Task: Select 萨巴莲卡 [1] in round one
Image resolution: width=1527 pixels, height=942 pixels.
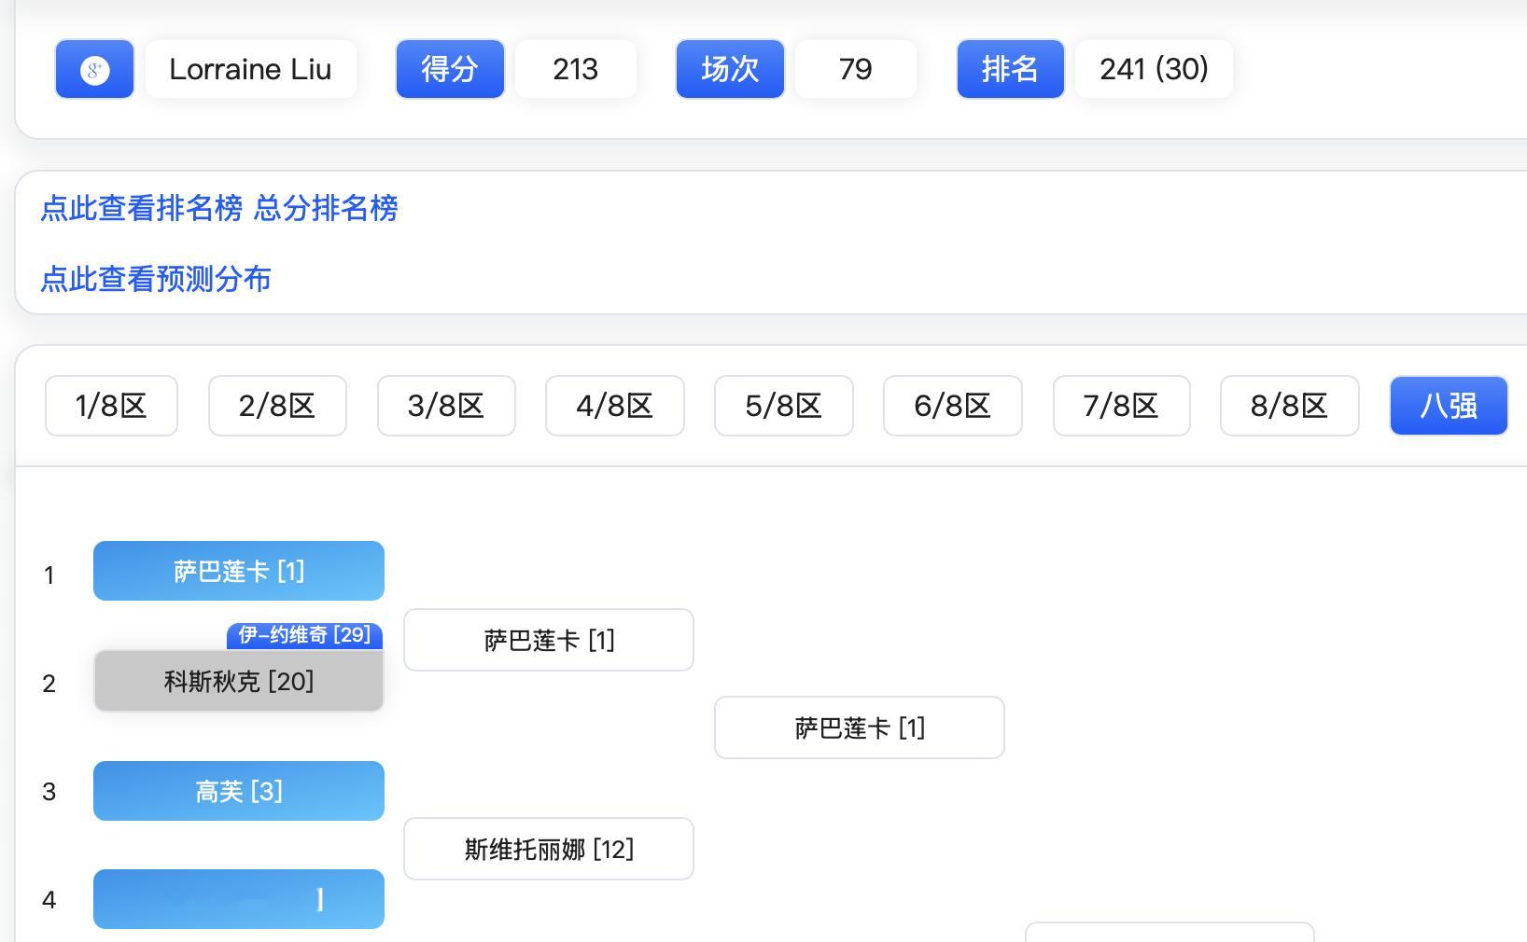Action: (238, 570)
